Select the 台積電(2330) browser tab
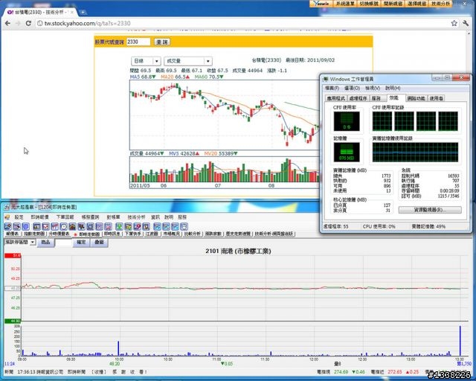Viewport: 476px width, 381px height. pos(41,12)
